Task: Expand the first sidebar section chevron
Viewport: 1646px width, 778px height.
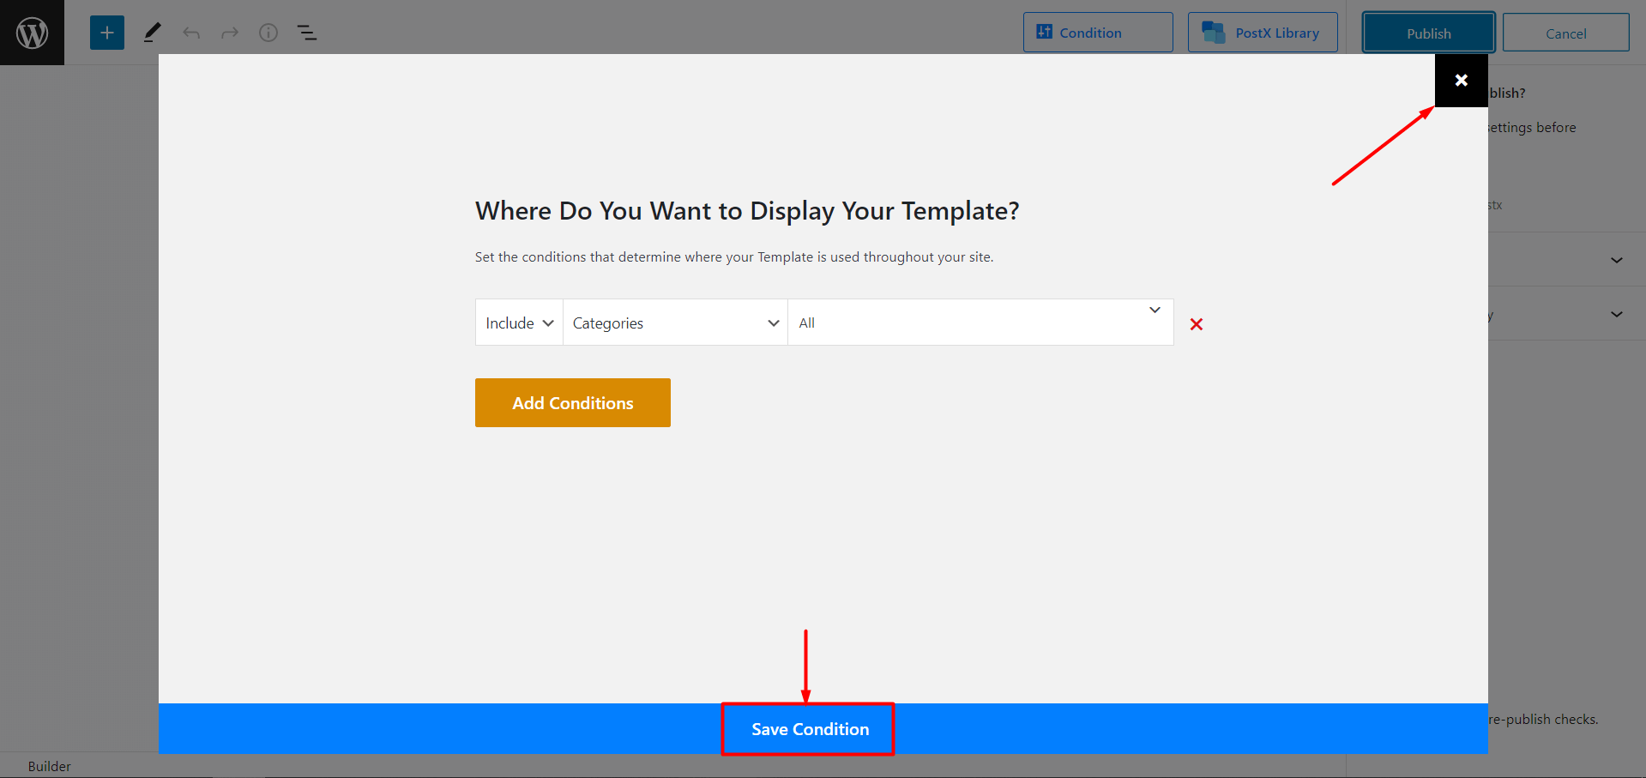Action: pyautogui.click(x=1616, y=260)
